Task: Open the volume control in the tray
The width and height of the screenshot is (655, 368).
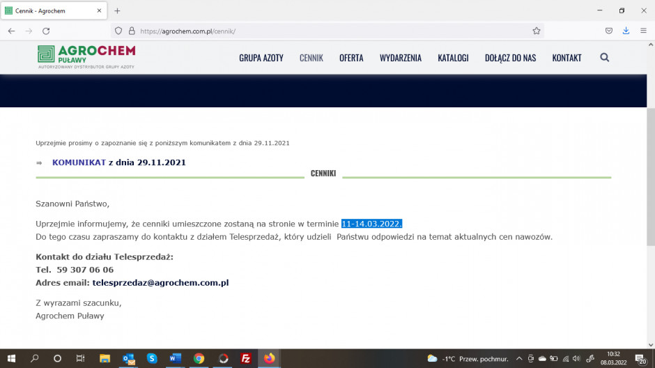Action: tap(576, 359)
